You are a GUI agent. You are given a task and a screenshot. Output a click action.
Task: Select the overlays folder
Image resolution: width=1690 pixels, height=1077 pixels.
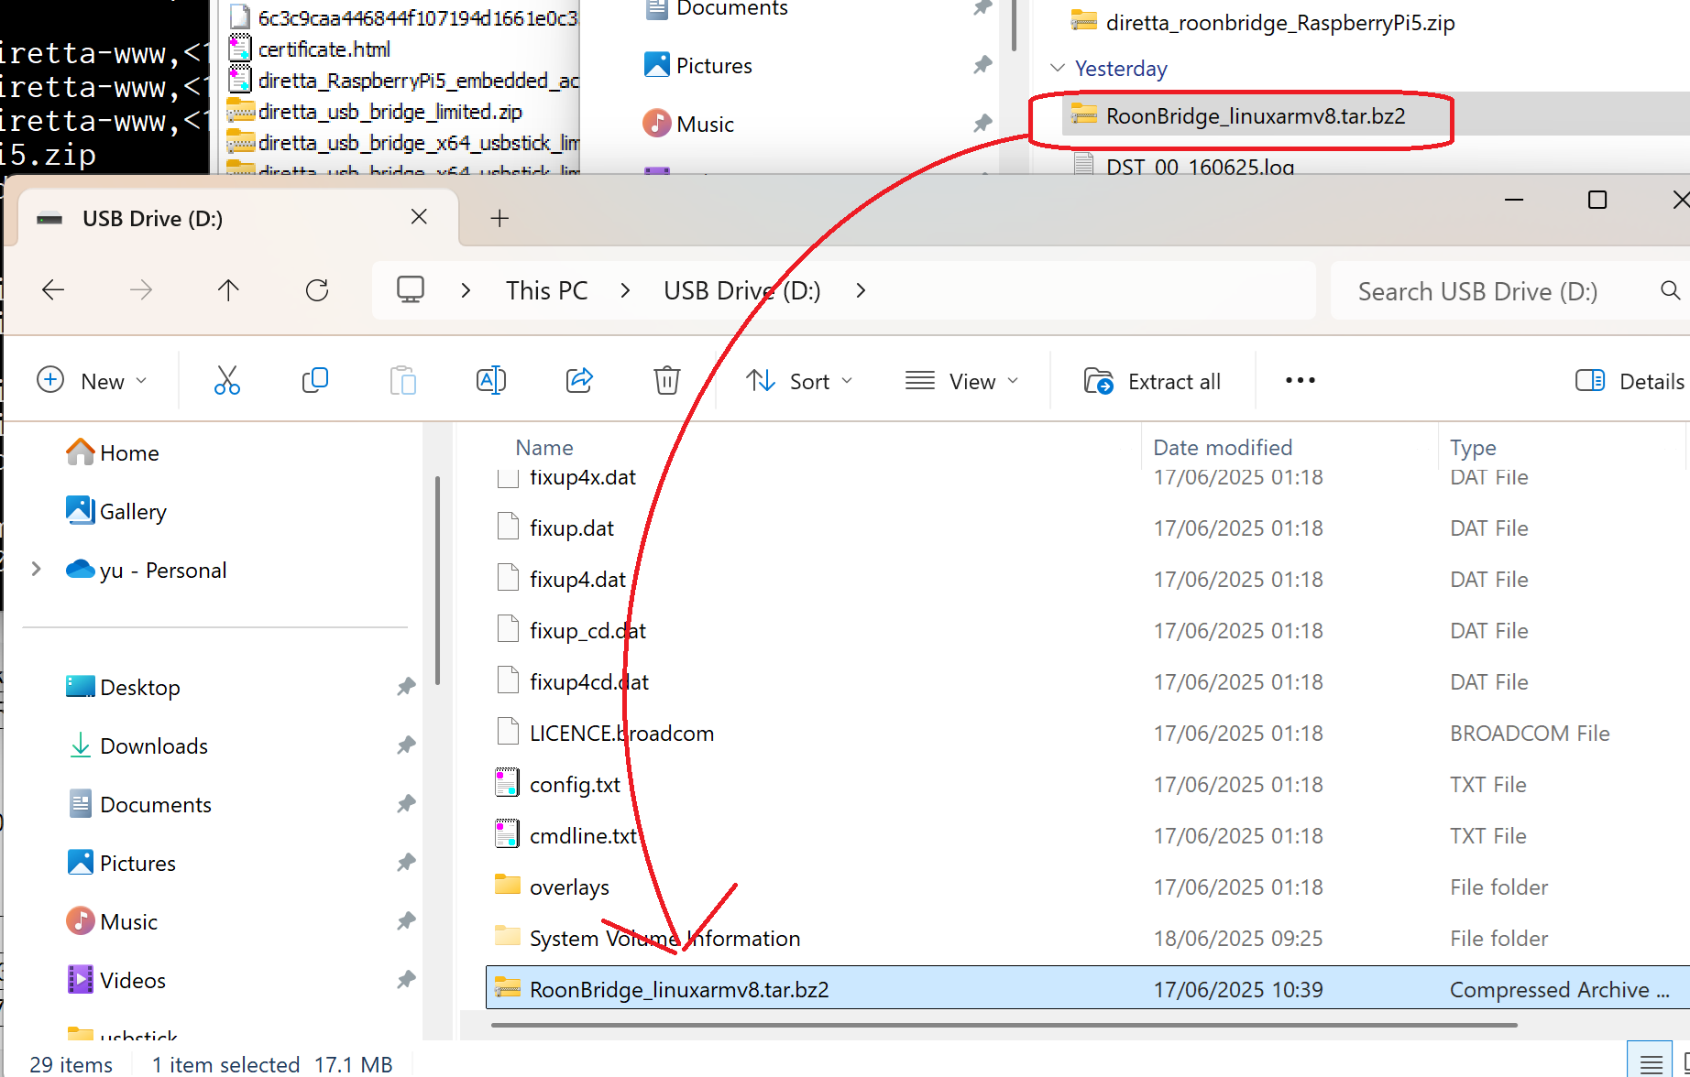(569, 887)
